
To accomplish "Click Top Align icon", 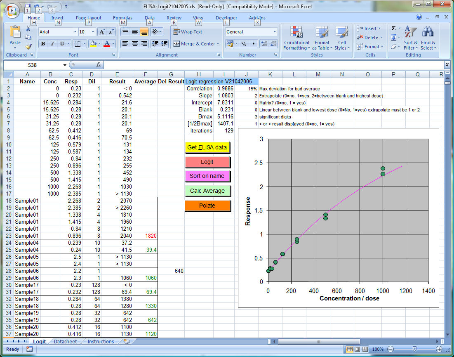I will (x=125, y=32).
